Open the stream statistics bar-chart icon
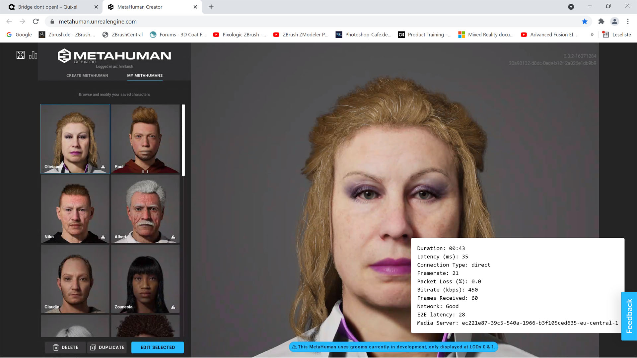This screenshot has height=358, width=637. pyautogui.click(x=33, y=55)
